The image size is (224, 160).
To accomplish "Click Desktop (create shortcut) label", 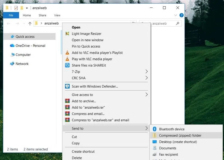I will pyautogui.click(x=178, y=142).
